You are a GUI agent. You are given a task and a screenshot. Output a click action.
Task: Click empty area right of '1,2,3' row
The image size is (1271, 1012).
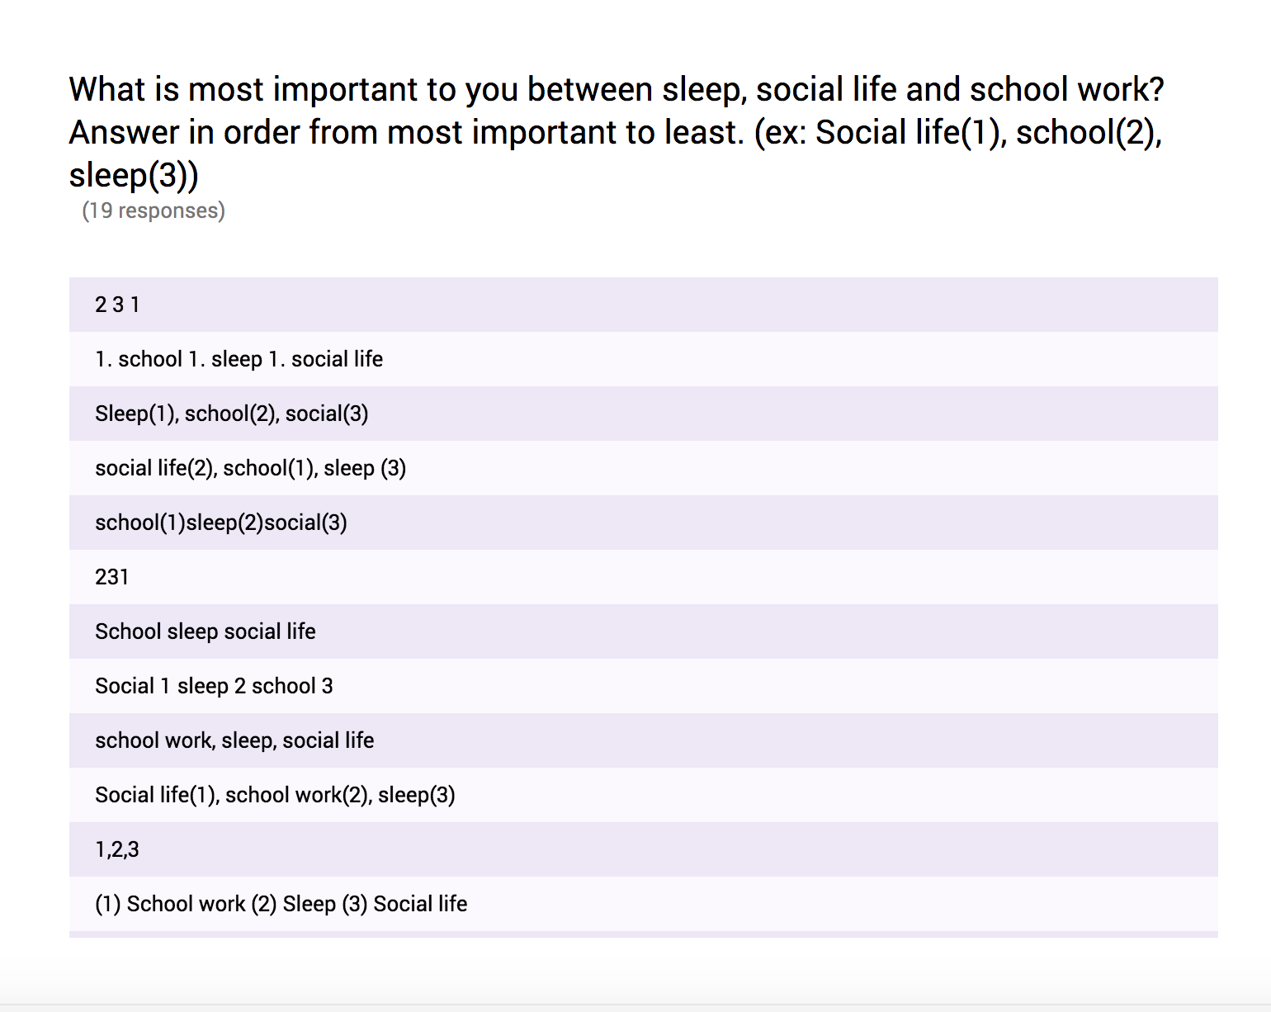[678, 849]
